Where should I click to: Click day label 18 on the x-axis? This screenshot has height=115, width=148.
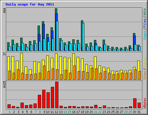[x=82, y=112]
